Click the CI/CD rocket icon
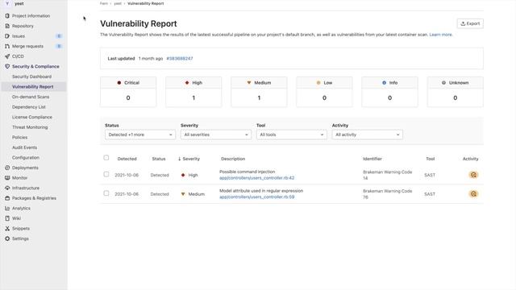Viewport: 516px width, 290px height. (x=7, y=56)
